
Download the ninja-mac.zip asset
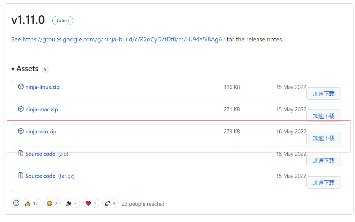point(42,109)
